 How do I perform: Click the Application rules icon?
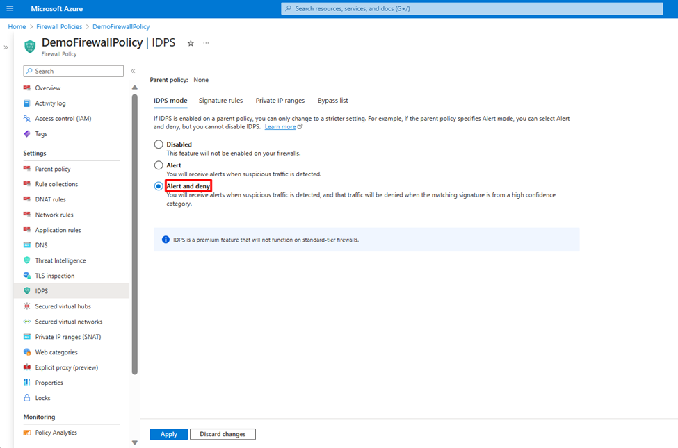(27, 230)
